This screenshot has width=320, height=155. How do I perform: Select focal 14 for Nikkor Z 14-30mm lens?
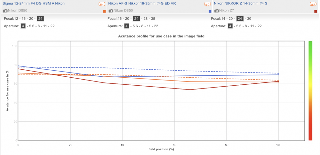[x=223, y=19]
